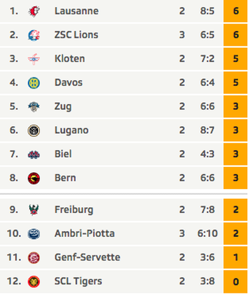The height and width of the screenshot is (294, 249).
Task: Open the Lausanne team name link
Action: pyautogui.click(x=77, y=11)
